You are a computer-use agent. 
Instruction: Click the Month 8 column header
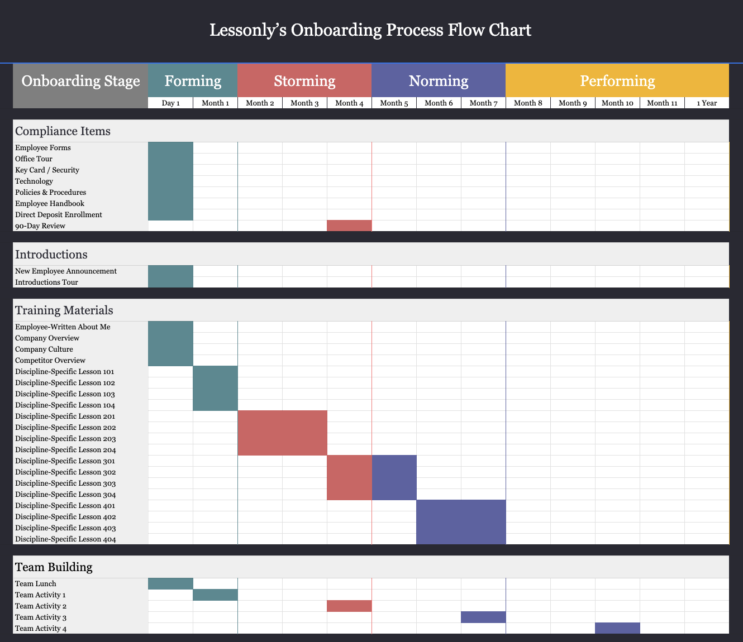click(528, 103)
